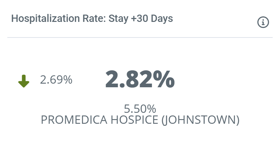Select the green decrease indicator arrow
The image size is (280, 144).
click(24, 81)
